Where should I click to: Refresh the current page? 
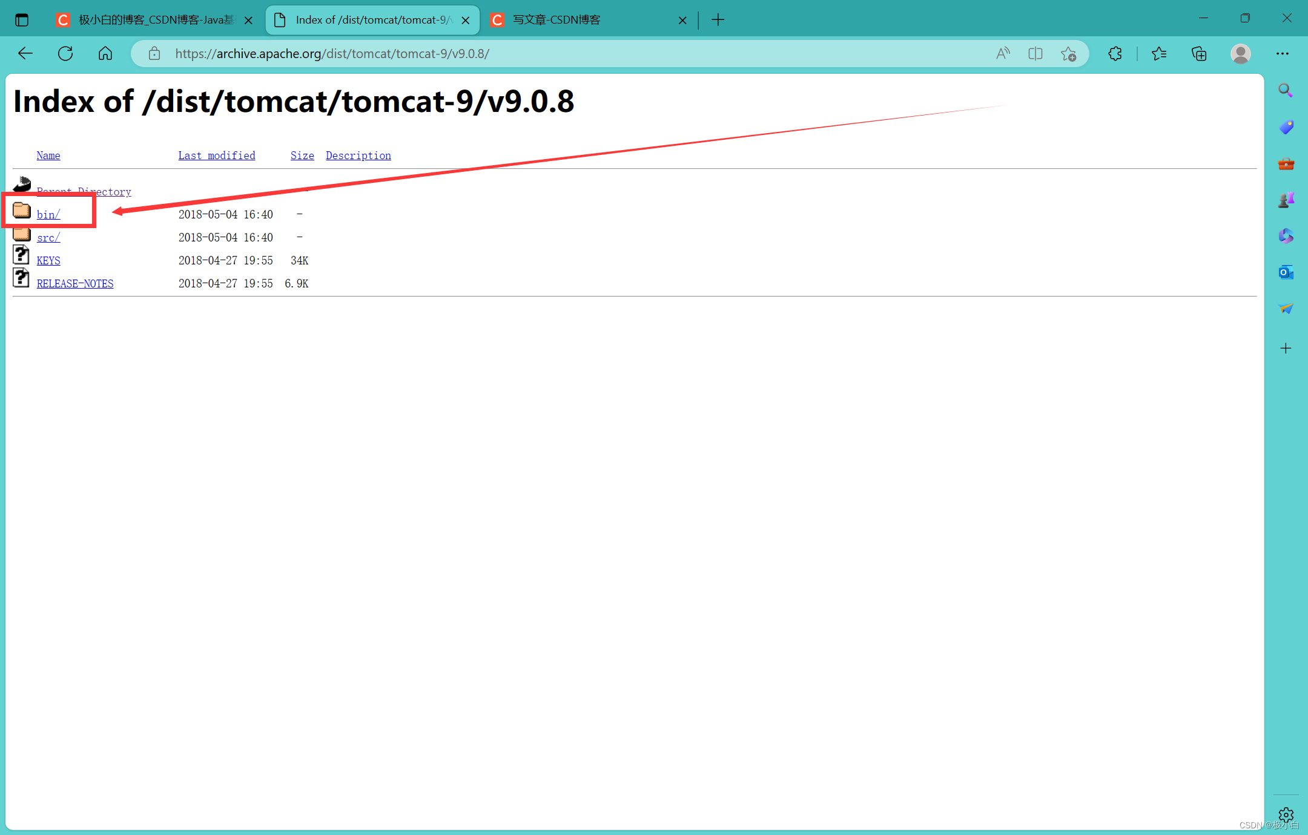coord(65,54)
